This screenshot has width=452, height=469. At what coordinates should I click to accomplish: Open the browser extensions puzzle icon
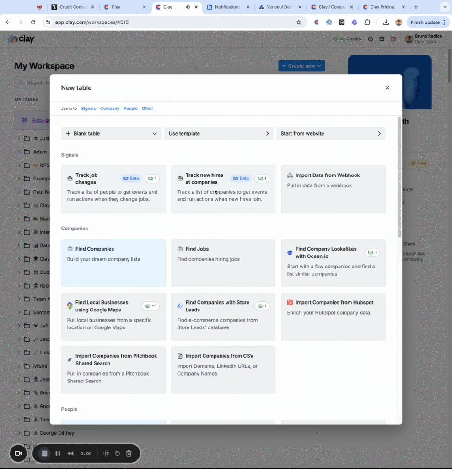coord(367,22)
